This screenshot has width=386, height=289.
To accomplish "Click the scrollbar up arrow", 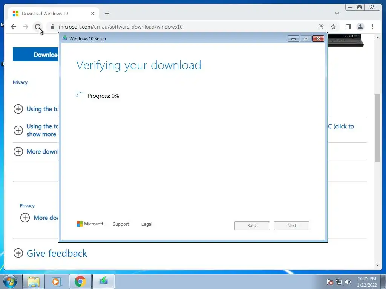I will 378,37.
